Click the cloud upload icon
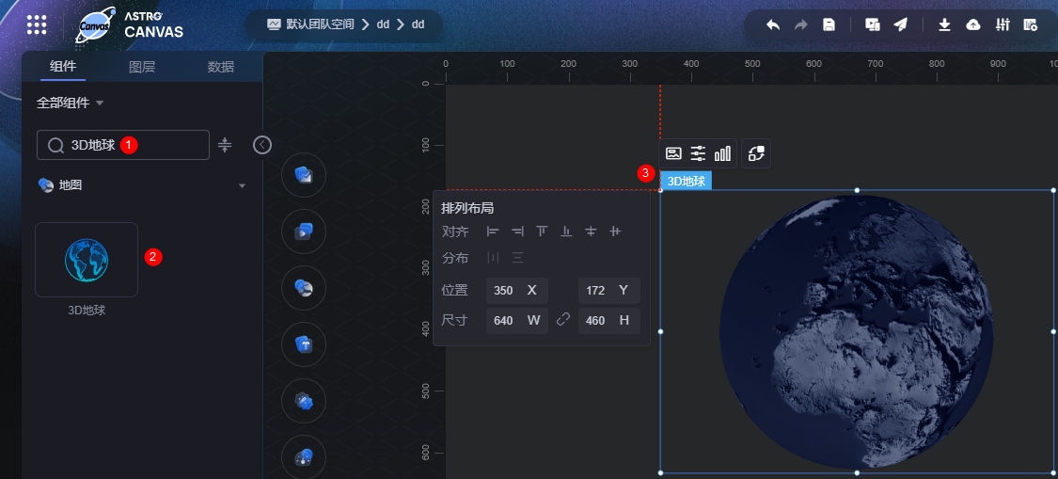Viewport: 1058px width, 479px height. [972, 24]
